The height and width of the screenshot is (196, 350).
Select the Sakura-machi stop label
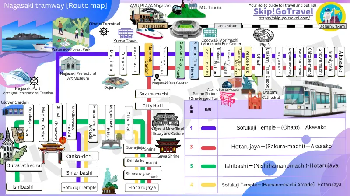(153, 94)
